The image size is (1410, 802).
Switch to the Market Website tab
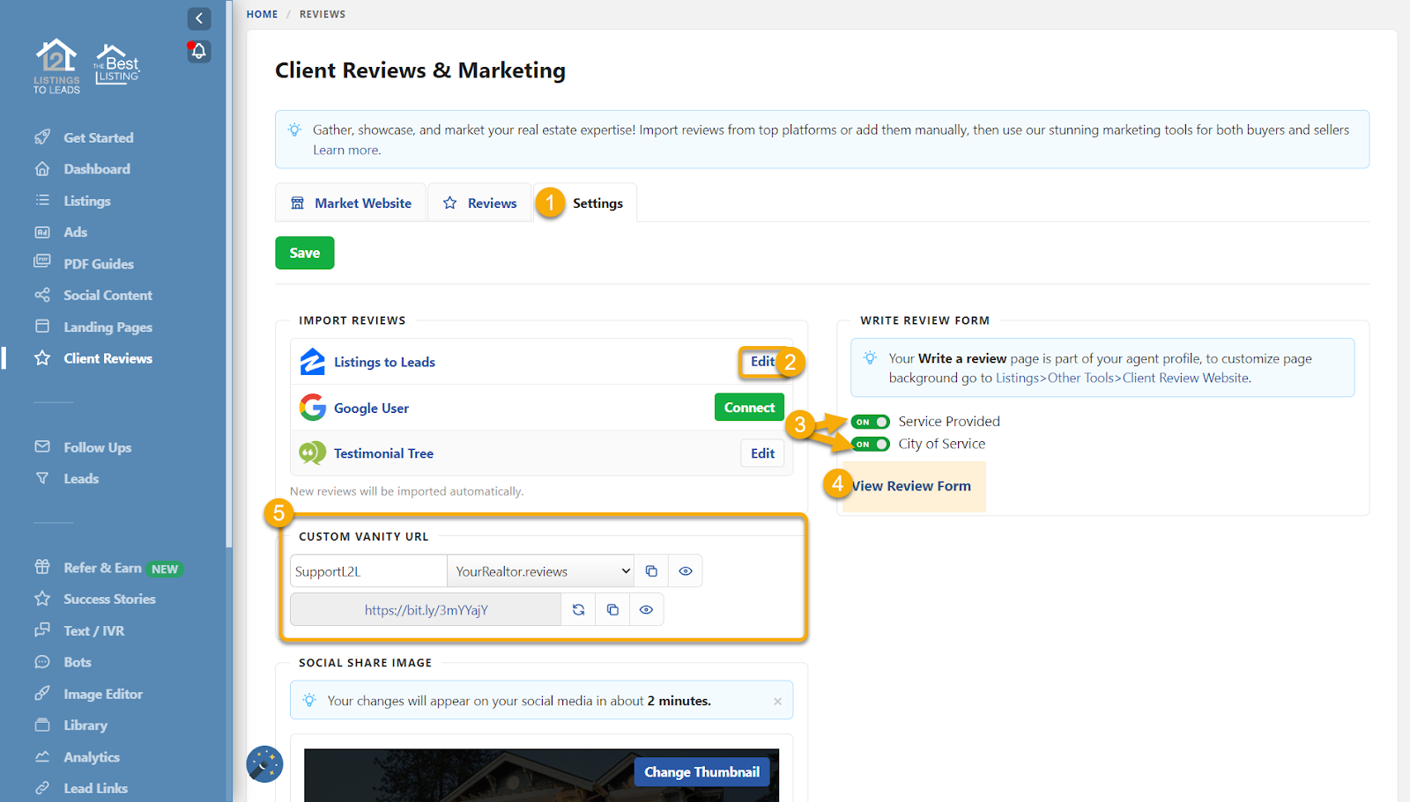coord(351,203)
